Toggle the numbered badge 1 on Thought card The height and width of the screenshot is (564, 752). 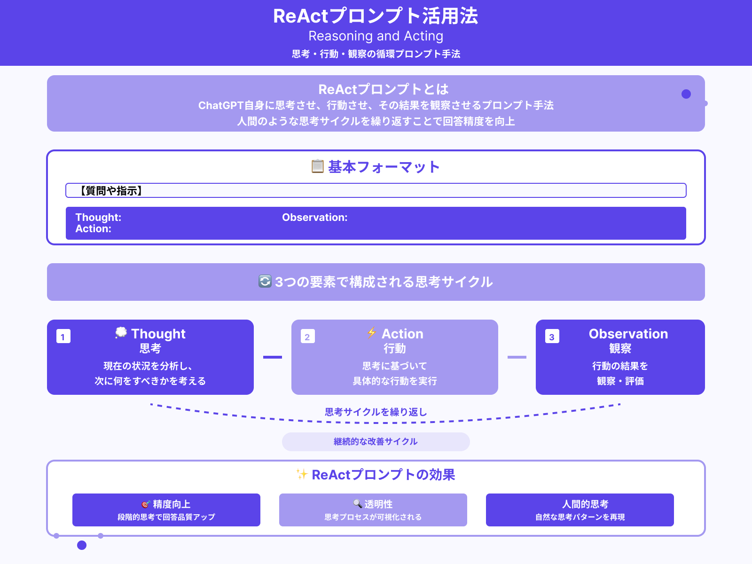point(63,336)
